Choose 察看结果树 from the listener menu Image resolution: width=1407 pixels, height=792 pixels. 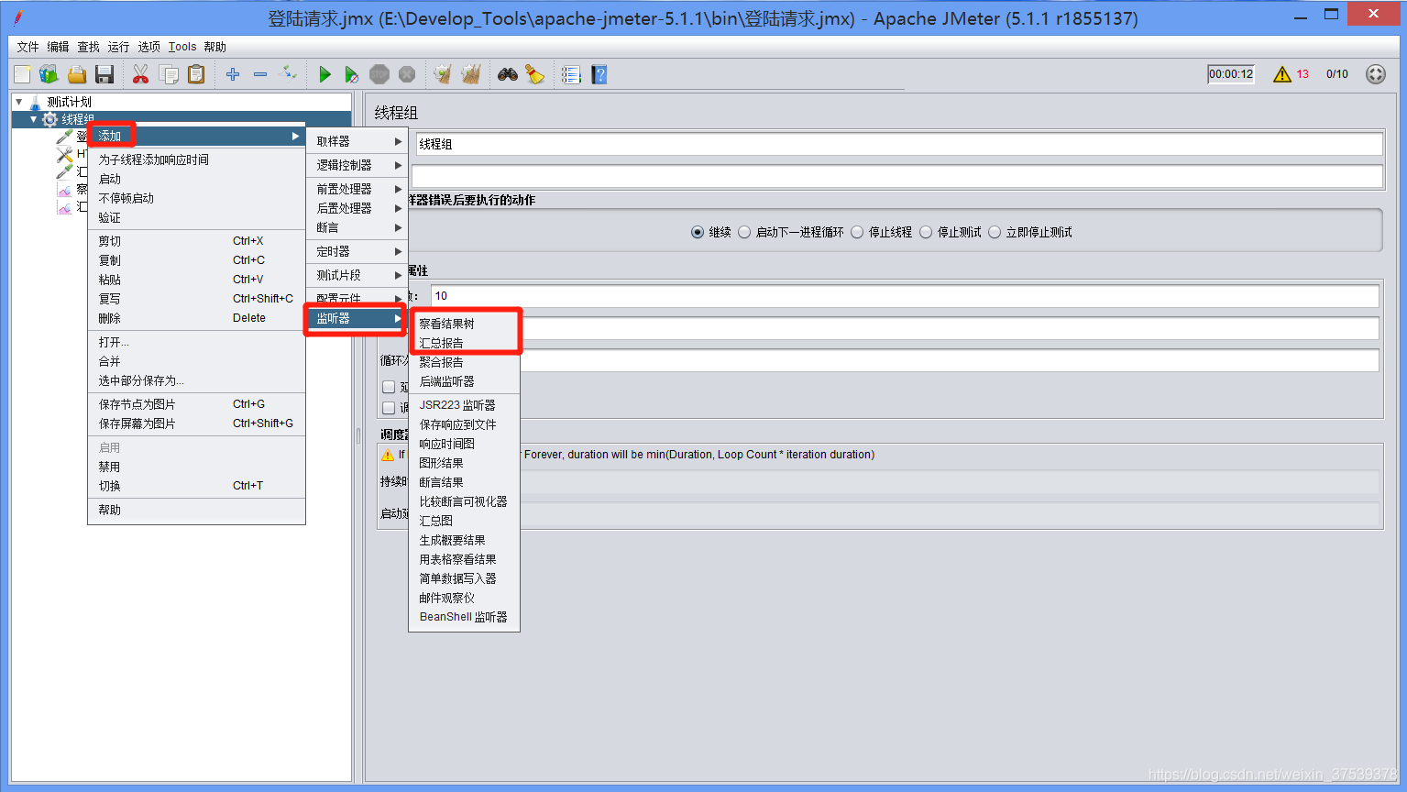tap(464, 324)
